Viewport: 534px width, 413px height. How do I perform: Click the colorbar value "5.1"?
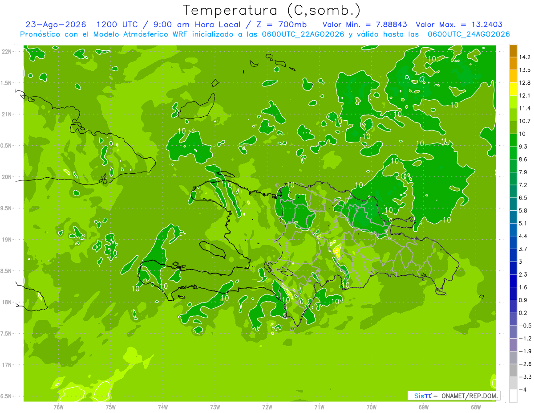click(523, 223)
